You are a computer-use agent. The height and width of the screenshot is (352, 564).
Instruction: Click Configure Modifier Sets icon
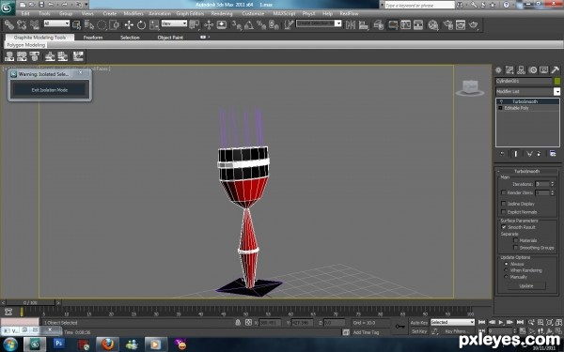[553, 154]
